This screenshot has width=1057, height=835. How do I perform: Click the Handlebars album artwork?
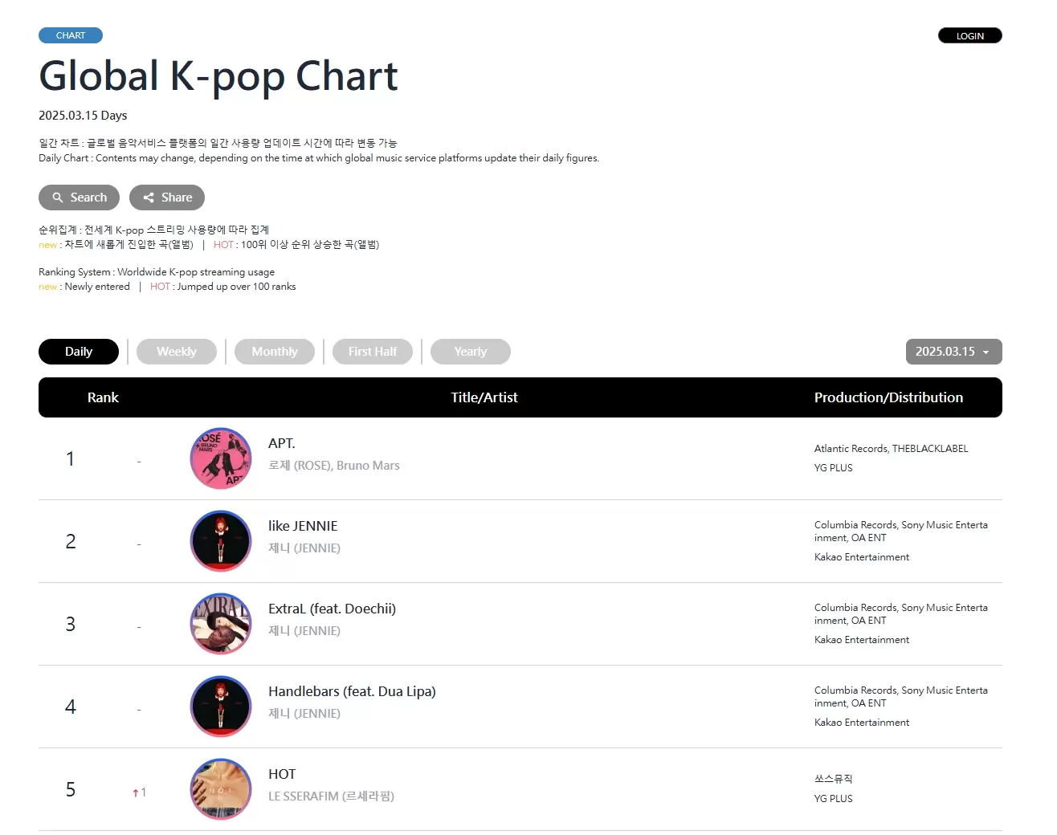(x=221, y=707)
